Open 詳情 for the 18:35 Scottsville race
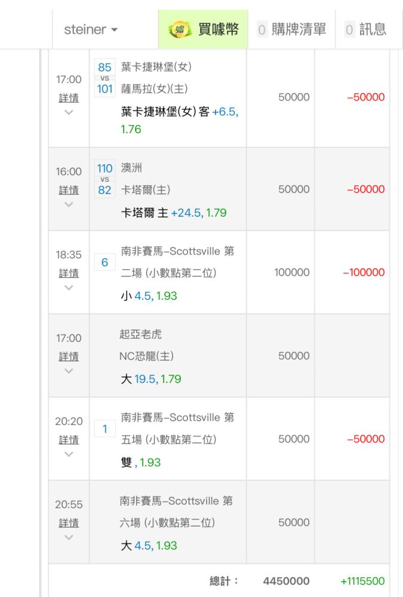This screenshot has height=597, width=403. tap(69, 273)
